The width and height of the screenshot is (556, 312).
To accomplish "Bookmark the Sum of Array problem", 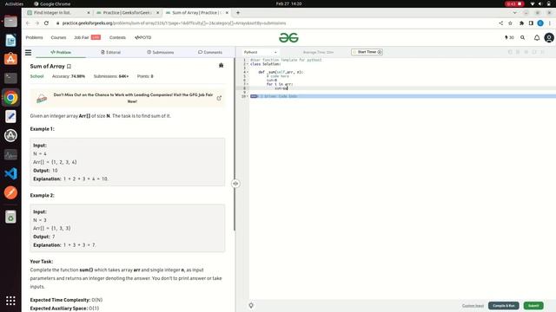I will pos(69,66).
